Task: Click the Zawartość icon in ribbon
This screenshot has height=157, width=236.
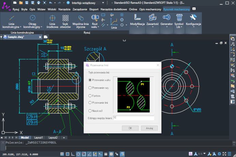Action: 152,18
